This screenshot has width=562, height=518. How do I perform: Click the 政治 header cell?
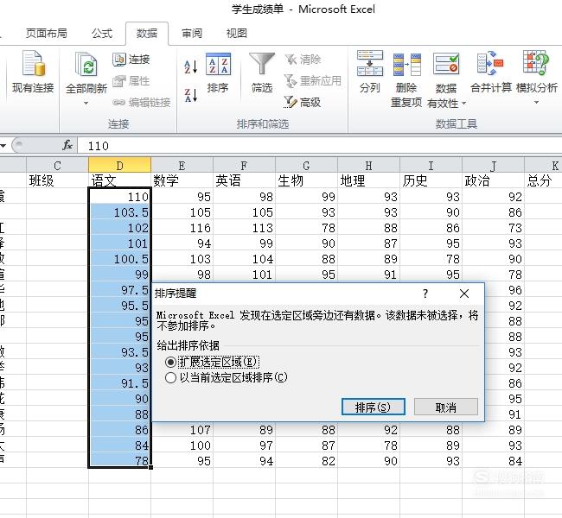[493, 180]
